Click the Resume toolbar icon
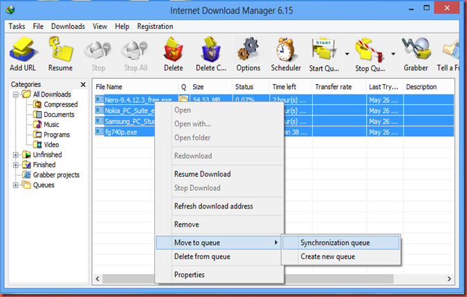Viewport: 467px width, 297px height. click(x=60, y=49)
